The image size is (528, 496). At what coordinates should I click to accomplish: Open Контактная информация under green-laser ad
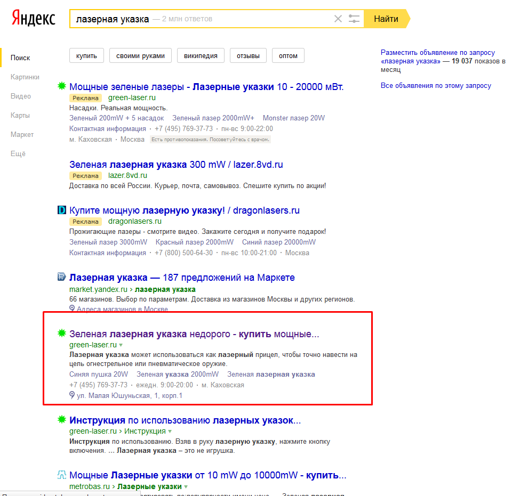pyautogui.click(x=108, y=129)
